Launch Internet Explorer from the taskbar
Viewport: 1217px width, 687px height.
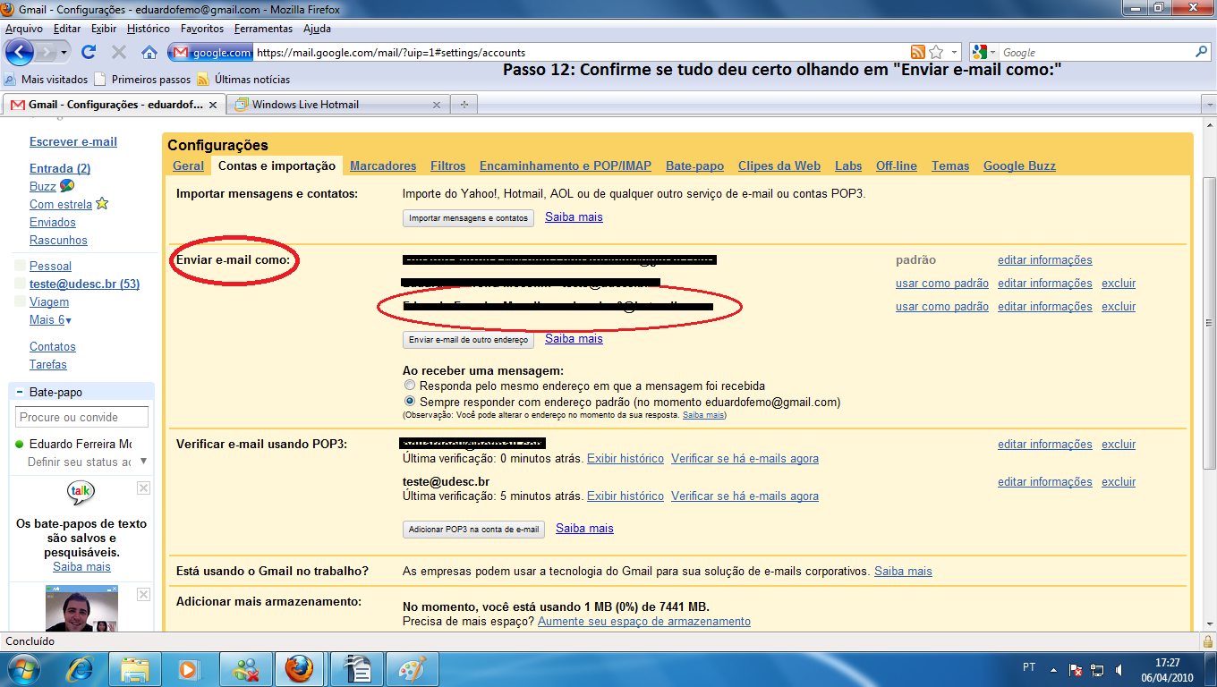coord(81,669)
